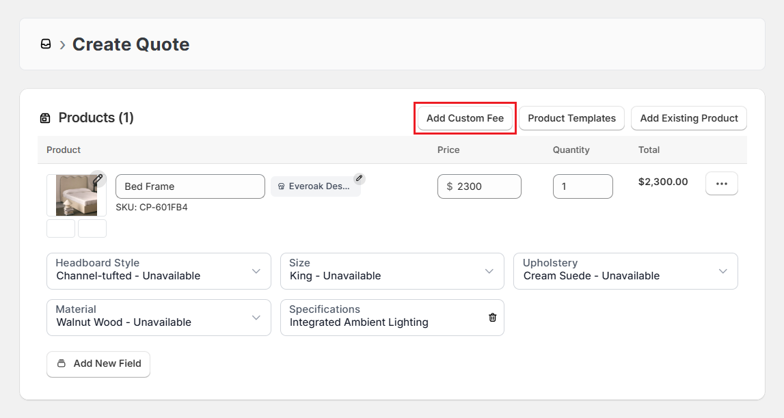
Task: Open the Upholstery dropdown
Action: 625,271
